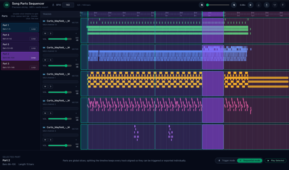The width and height of the screenshot is (289, 170).
Task: Toggle Loop for Part 5
Action: (33, 48)
